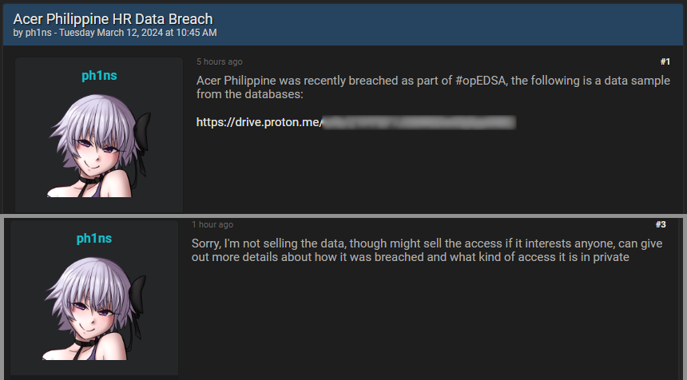Open post permalink #1
This screenshot has width=687, height=380.
665,61
